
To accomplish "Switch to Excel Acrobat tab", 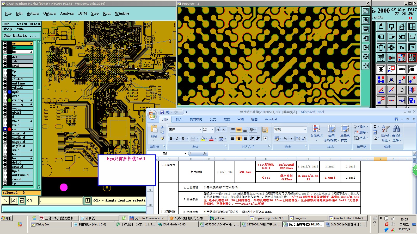I will point(271,119).
